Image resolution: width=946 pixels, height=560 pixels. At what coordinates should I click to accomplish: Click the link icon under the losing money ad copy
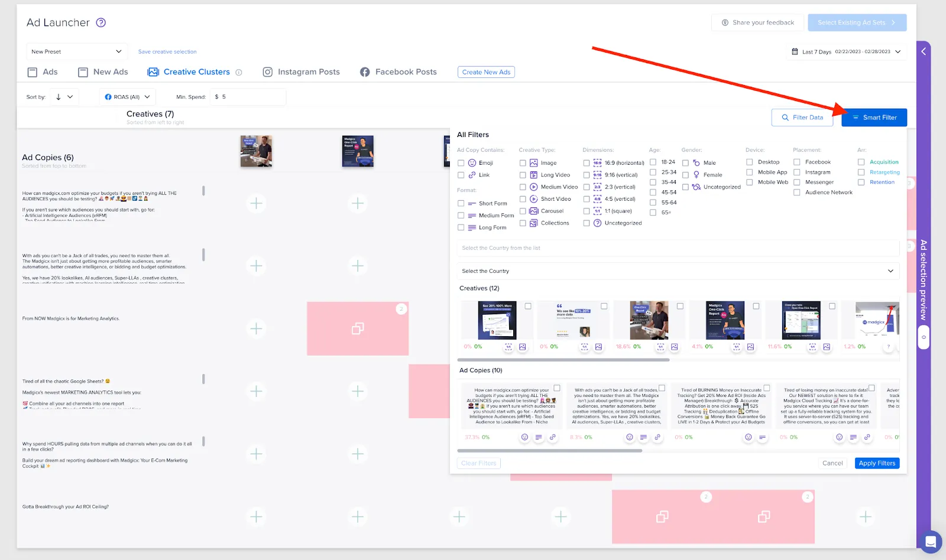(867, 437)
